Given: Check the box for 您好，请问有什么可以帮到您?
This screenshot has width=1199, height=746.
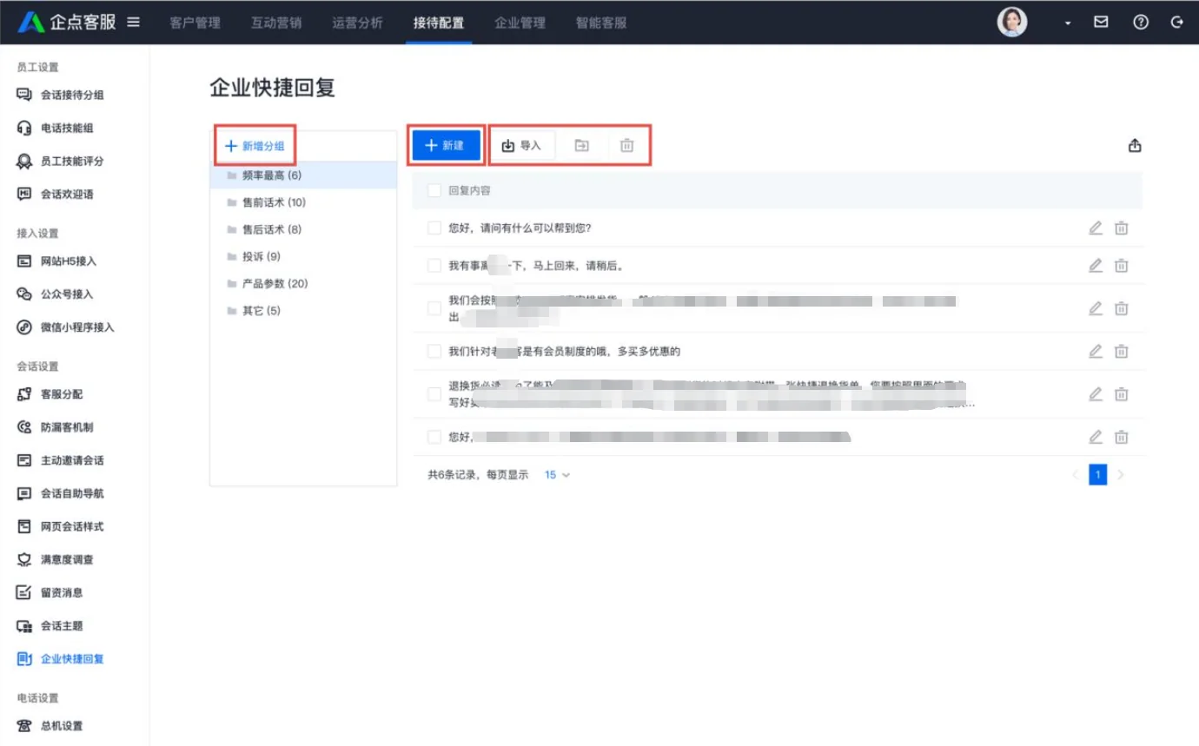Looking at the screenshot, I should coord(434,228).
